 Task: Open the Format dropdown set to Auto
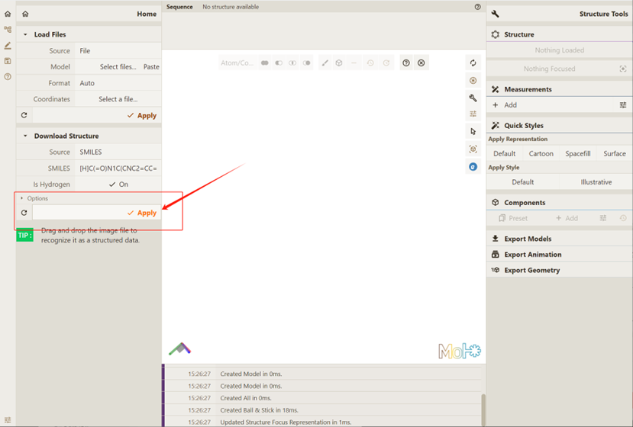(x=118, y=83)
